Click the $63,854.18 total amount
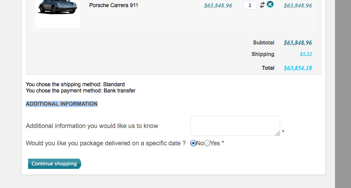 pyautogui.click(x=298, y=68)
